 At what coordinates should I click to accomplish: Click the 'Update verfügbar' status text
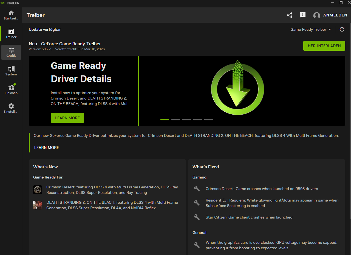(x=45, y=29)
